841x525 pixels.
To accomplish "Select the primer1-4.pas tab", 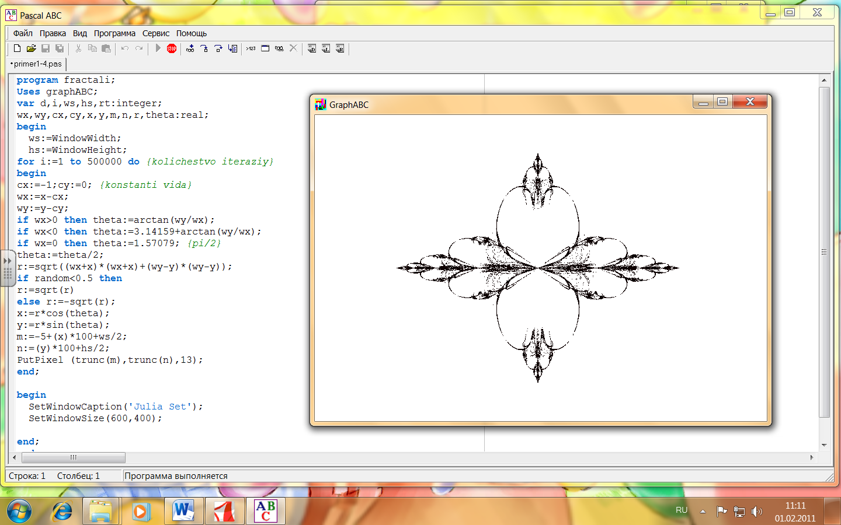I will (x=37, y=64).
